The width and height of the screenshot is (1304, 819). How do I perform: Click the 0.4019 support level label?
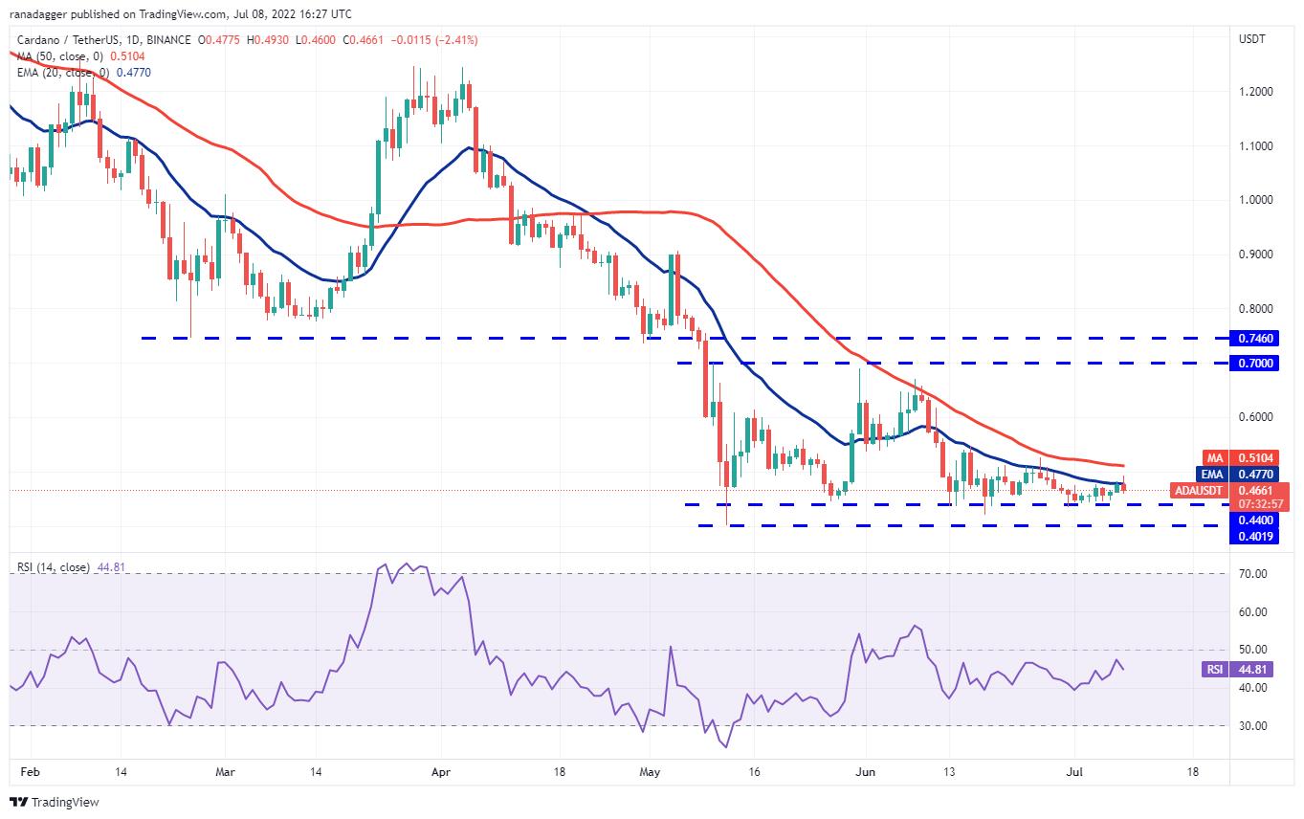coord(1254,536)
